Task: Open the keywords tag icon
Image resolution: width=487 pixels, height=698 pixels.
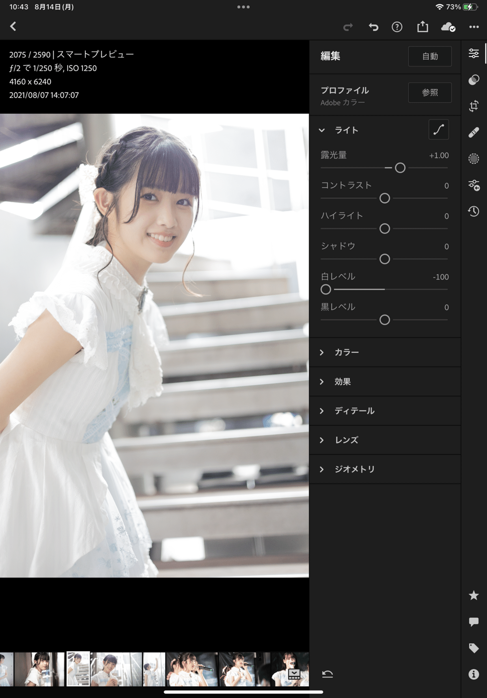Action: pos(474,648)
